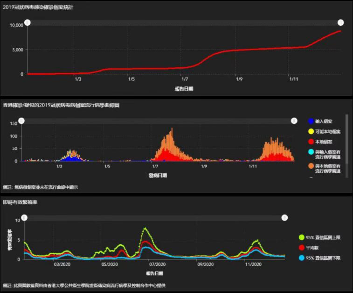Click the yellow 可能本地個案 legend dot

click(311, 132)
